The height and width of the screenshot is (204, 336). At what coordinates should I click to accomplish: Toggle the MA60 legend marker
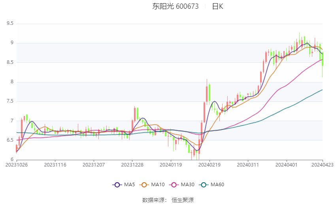tap(204, 185)
